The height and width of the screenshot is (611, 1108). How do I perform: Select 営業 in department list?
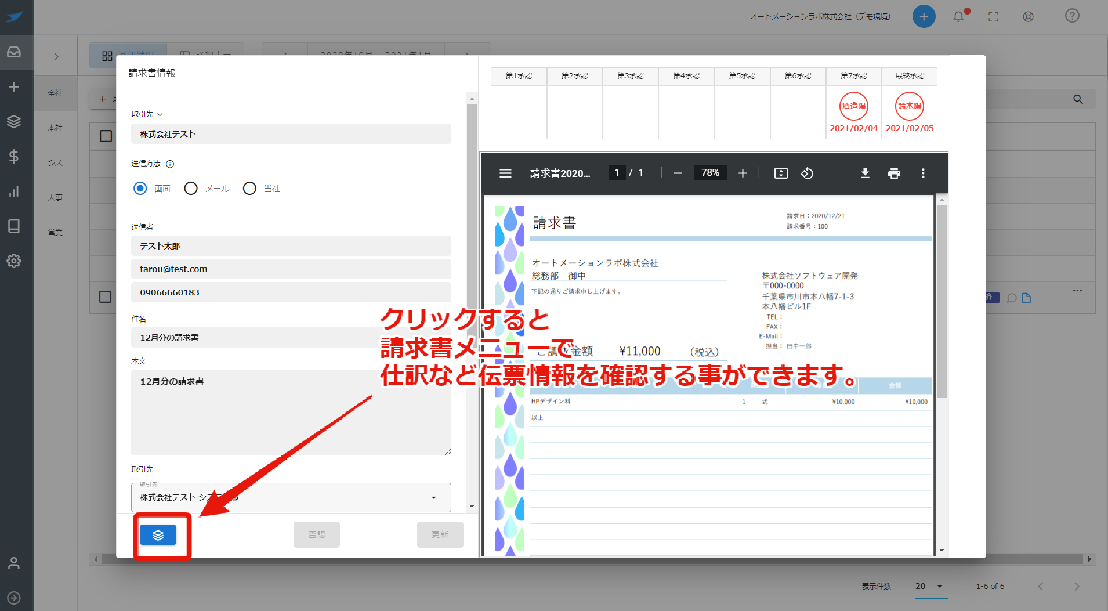pos(55,232)
